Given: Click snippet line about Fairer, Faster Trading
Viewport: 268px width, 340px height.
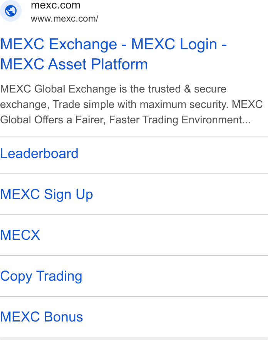Looking at the screenshot, I should pyautogui.click(x=125, y=120).
